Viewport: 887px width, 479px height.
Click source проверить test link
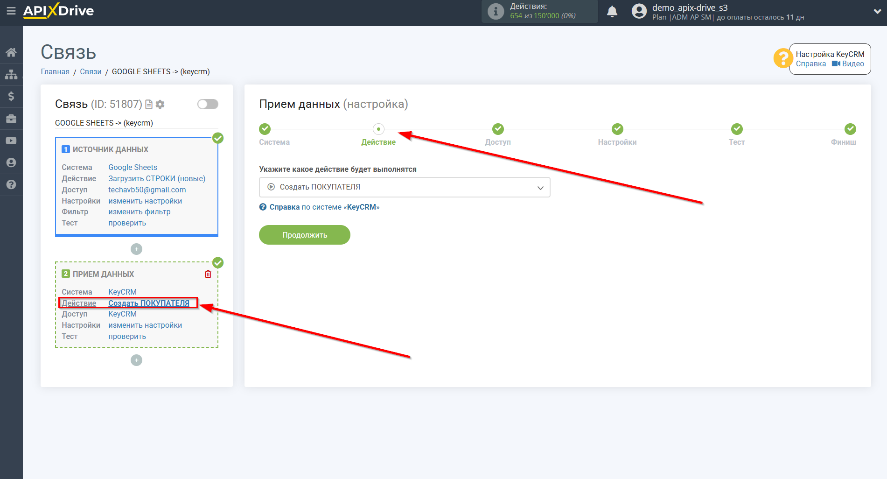[127, 223]
